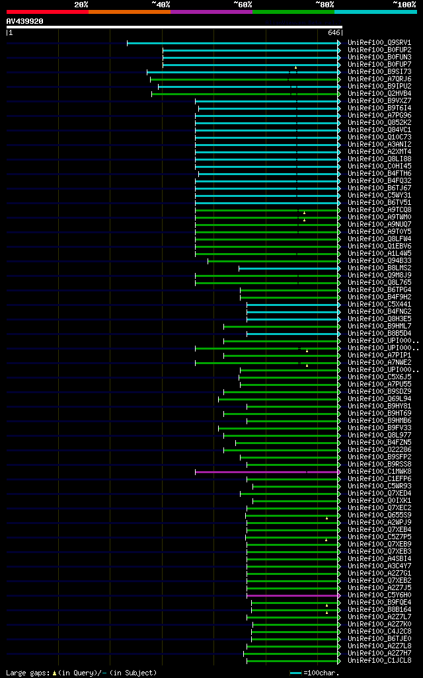Open the UniRef100_O22286 link
Screen dimensions: 423x678
(379, 450)
